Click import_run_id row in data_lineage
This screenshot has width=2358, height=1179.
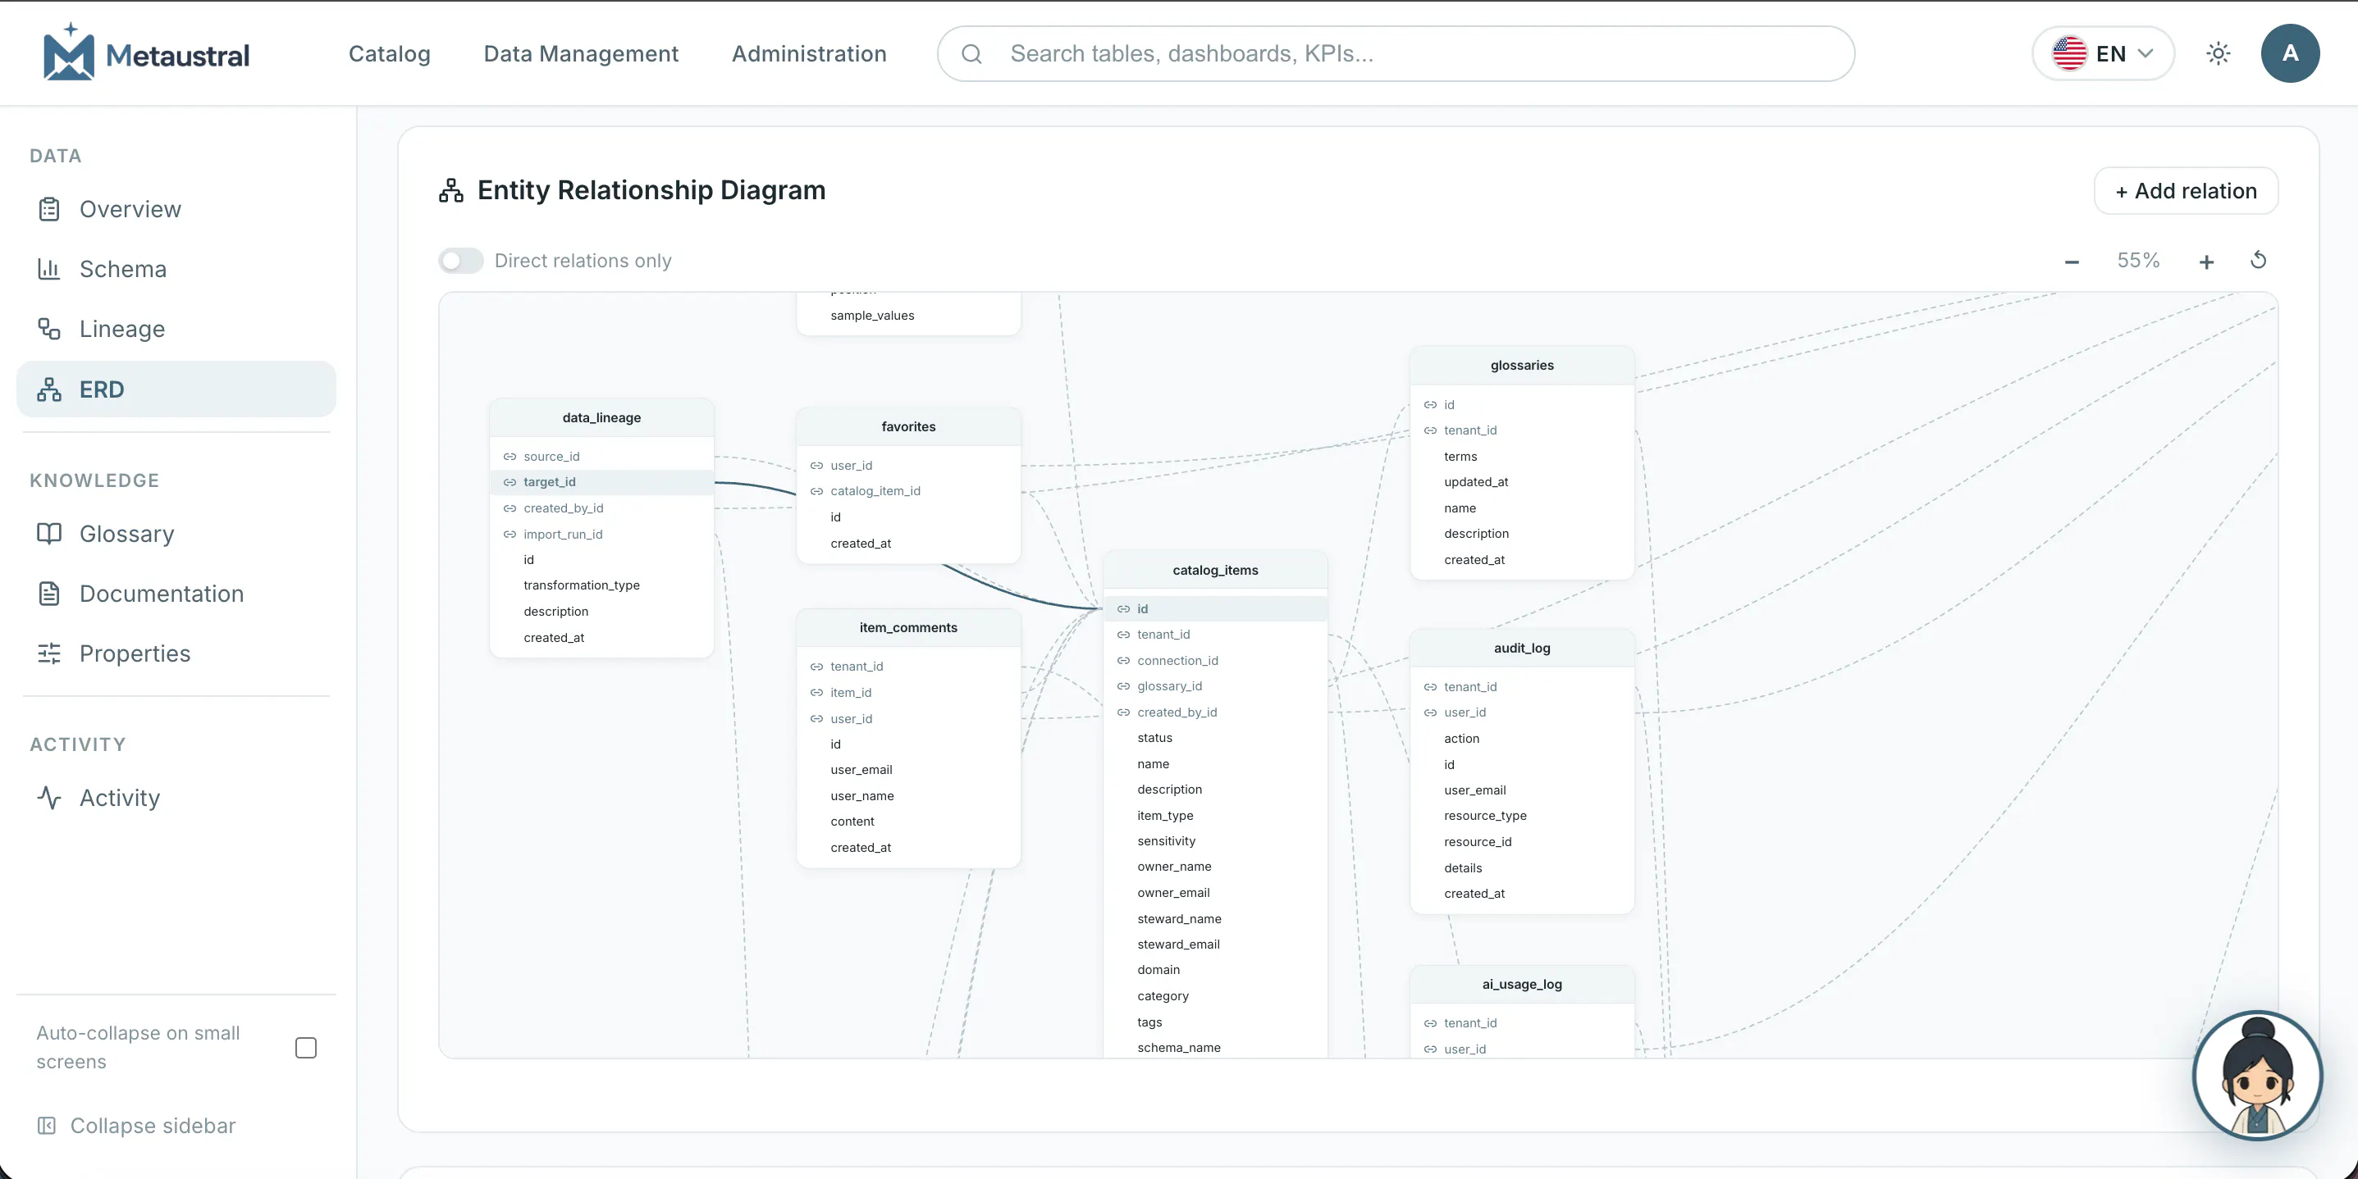pos(601,535)
